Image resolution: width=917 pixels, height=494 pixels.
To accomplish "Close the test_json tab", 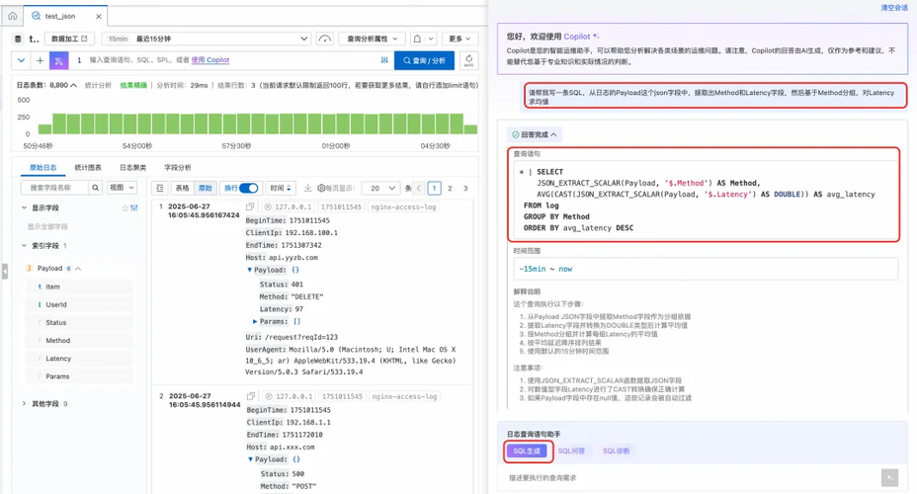I will (98, 17).
